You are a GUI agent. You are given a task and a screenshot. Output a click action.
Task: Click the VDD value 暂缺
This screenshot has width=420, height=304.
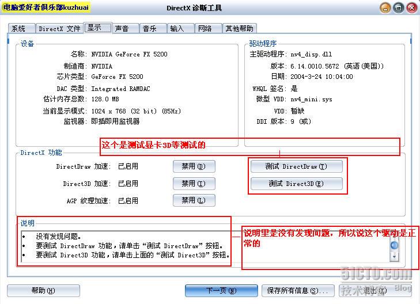click(x=297, y=111)
